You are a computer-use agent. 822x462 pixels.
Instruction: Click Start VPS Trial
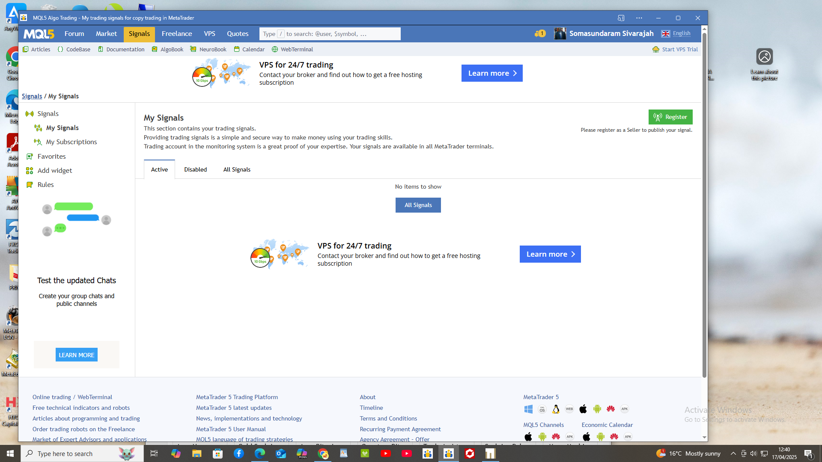click(x=675, y=49)
